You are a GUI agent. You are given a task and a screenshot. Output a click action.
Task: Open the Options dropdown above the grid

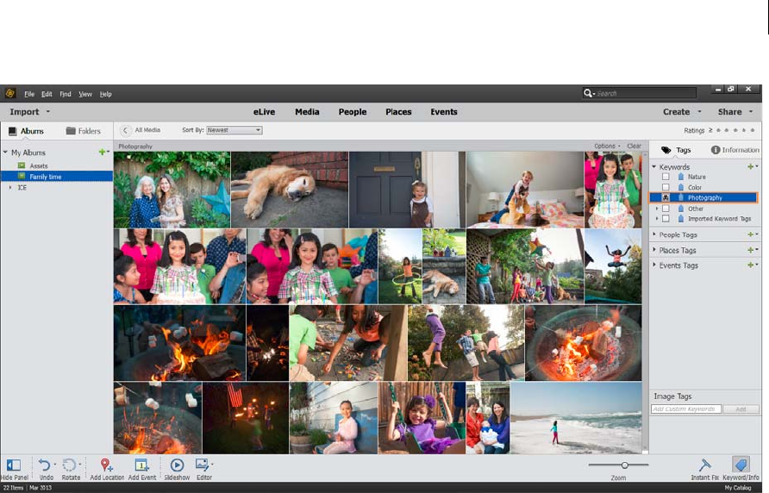point(607,147)
